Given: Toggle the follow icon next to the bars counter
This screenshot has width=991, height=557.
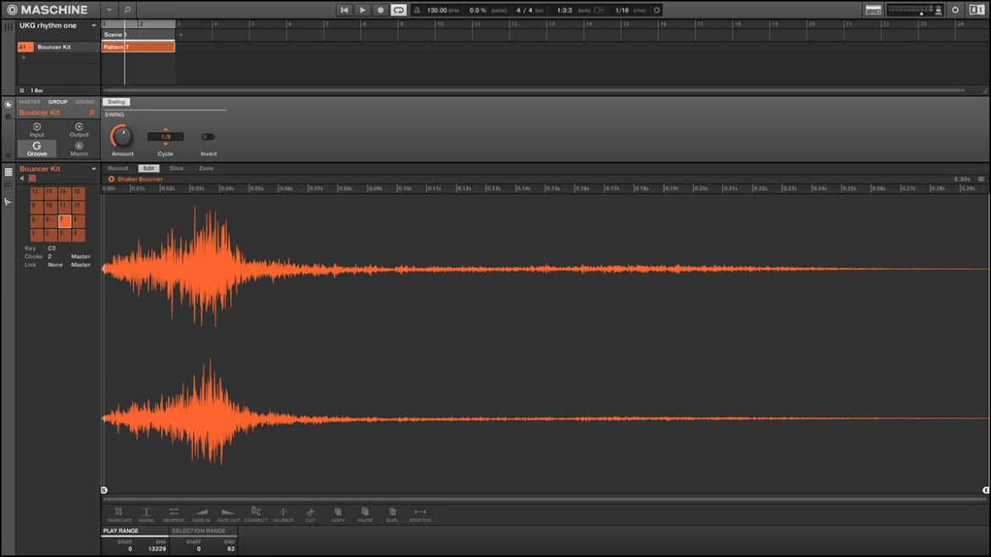Looking at the screenshot, I should [x=598, y=10].
